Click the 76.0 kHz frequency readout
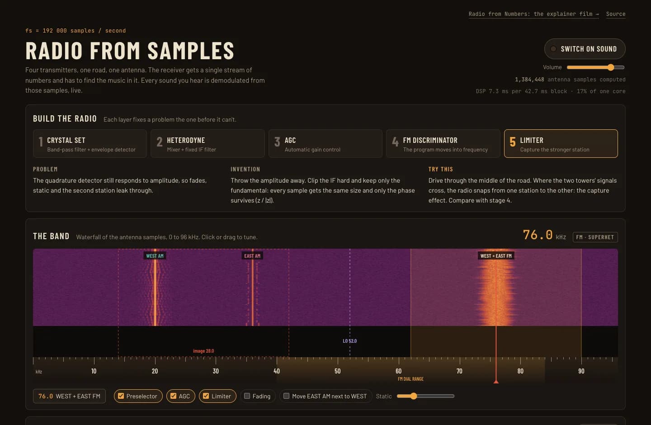651x425 pixels. coord(544,235)
